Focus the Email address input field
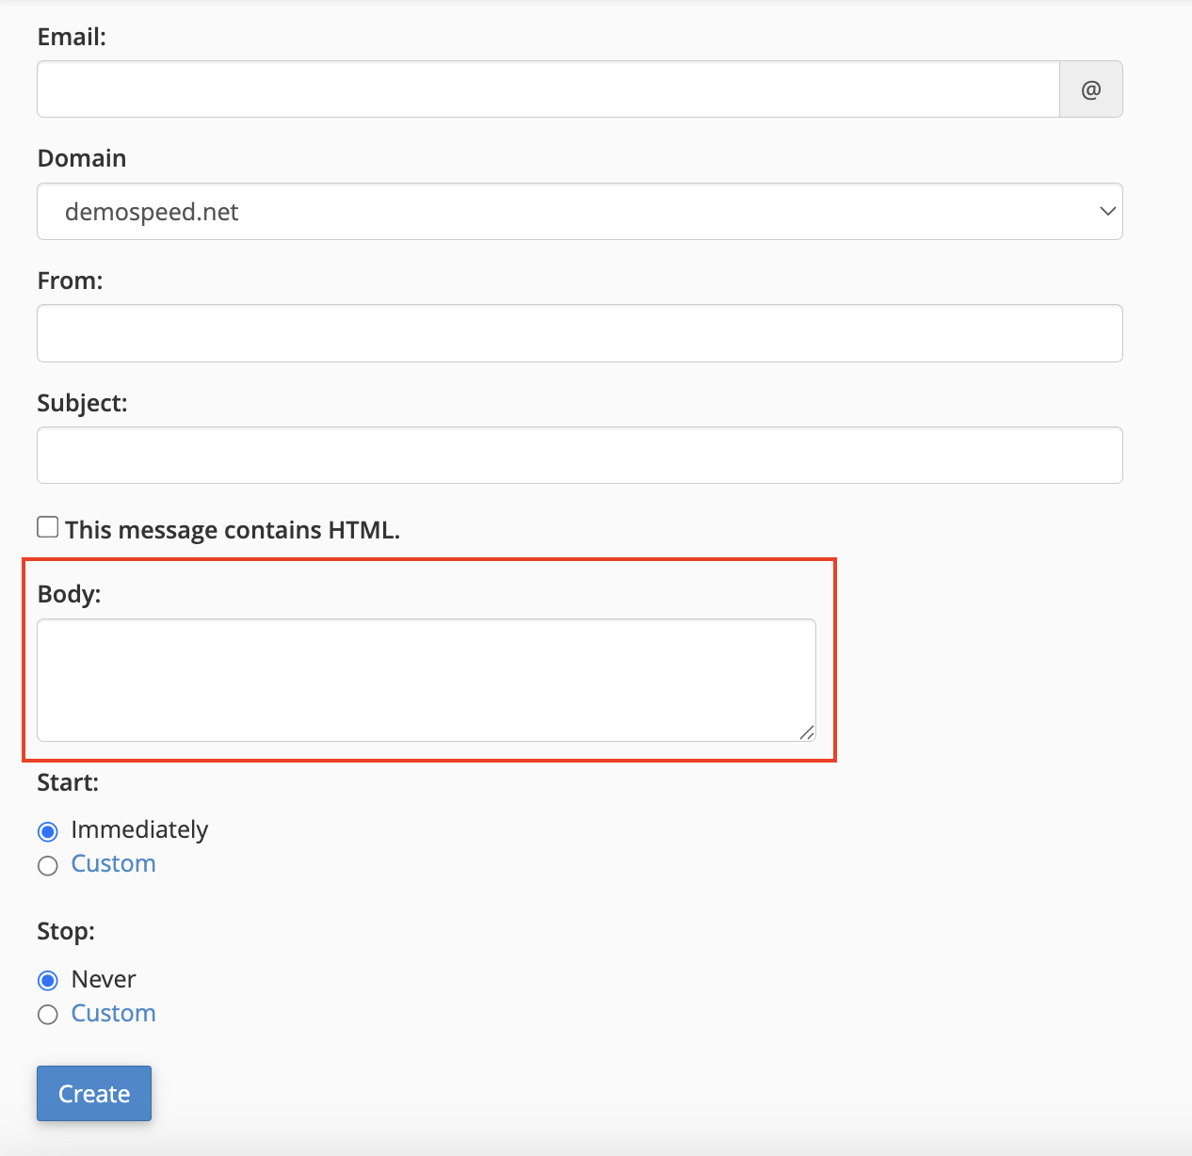This screenshot has height=1156, width=1192. click(548, 89)
